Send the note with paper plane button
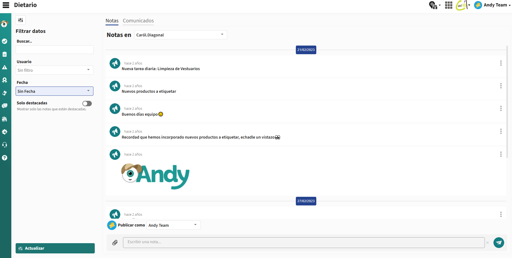The width and height of the screenshot is (512, 258). click(x=499, y=243)
